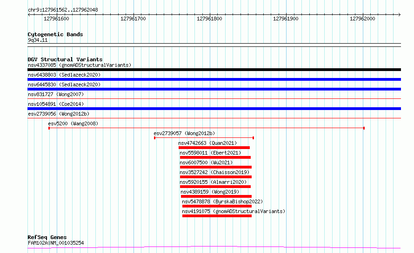Viewport: 414px width, 253px height.
Task: Select the blue bar under nsv1054891
Action: click(214, 109)
